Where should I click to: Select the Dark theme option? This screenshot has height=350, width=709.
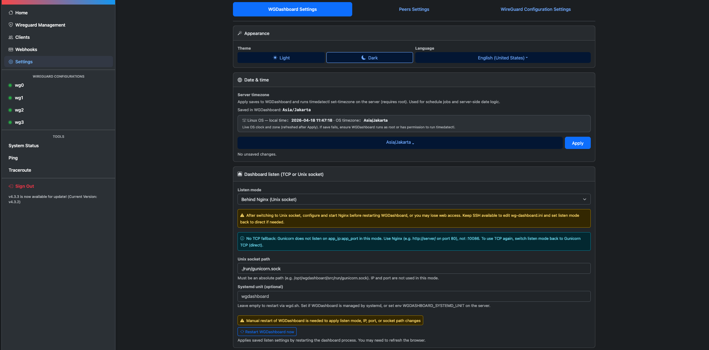pyautogui.click(x=370, y=58)
